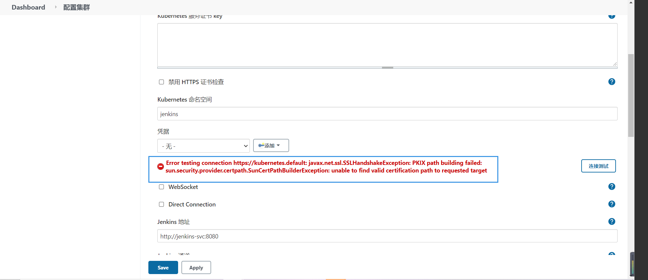This screenshot has height=280, width=648.
Task: Open help icon beside Direct Connection
Action: pos(612,204)
